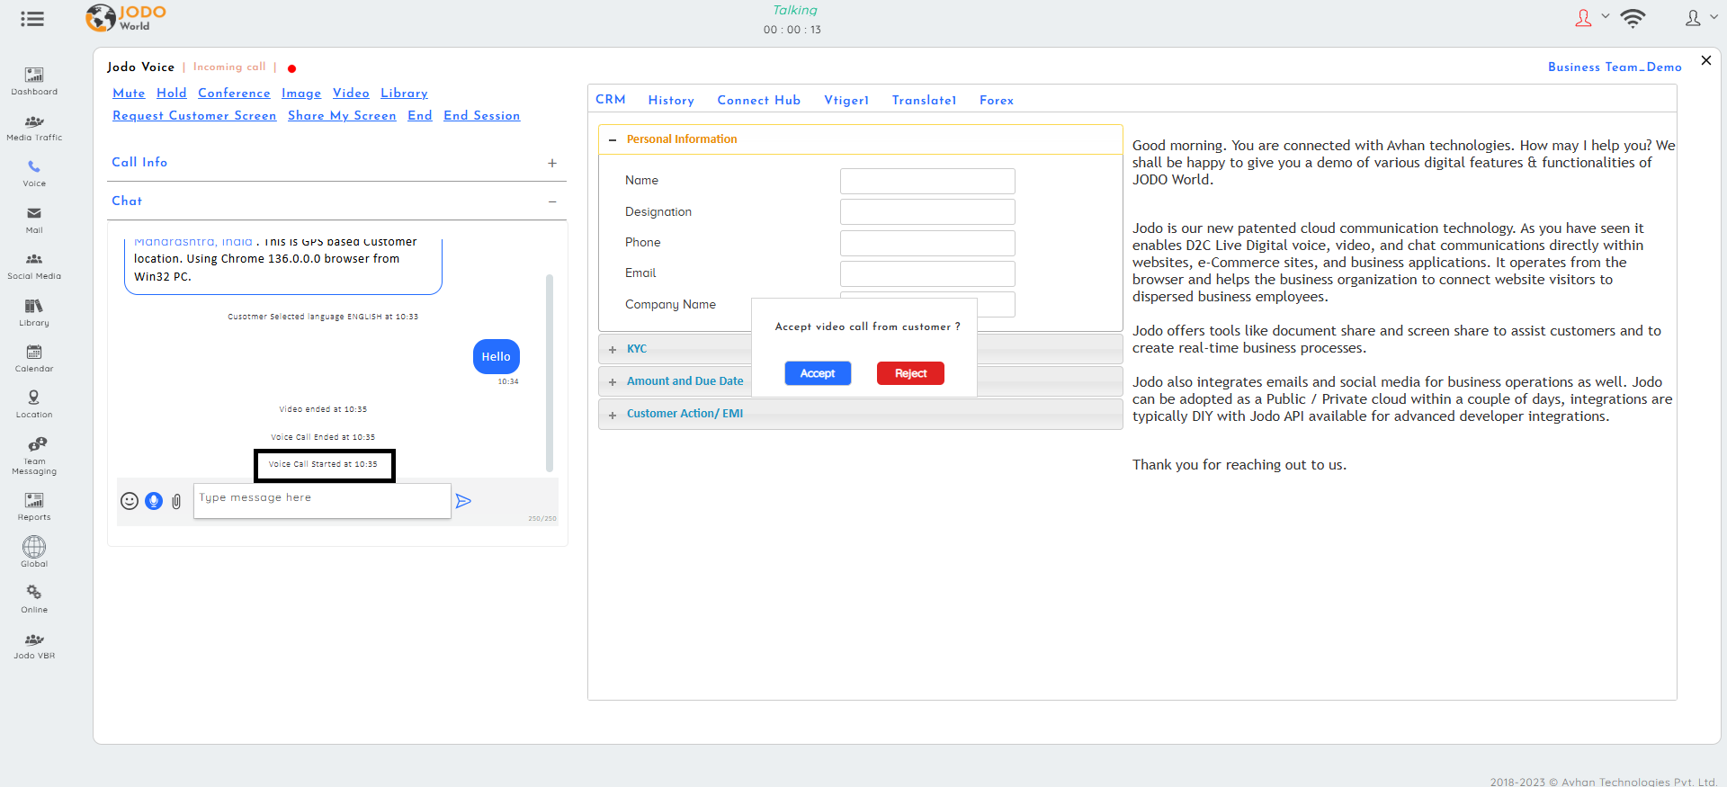Open Social Media in sidebar
The height and width of the screenshot is (787, 1727).
click(34, 265)
